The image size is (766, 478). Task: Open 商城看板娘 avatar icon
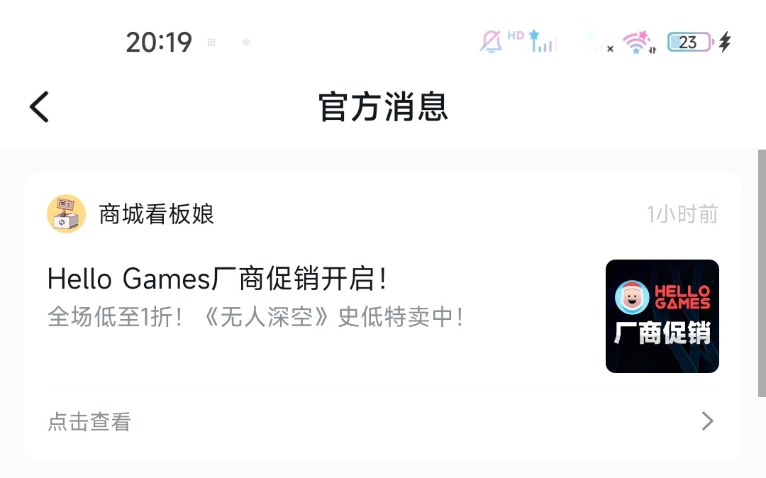[x=67, y=214]
